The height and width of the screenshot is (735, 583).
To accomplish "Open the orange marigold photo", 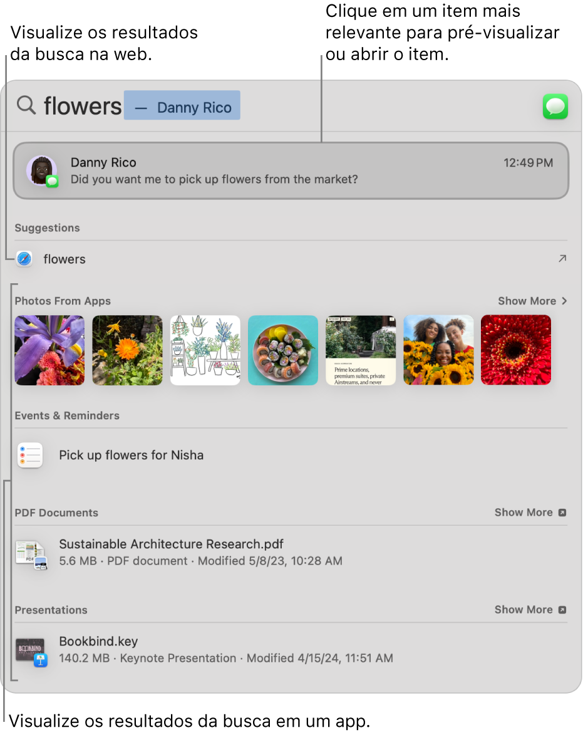I will point(127,350).
